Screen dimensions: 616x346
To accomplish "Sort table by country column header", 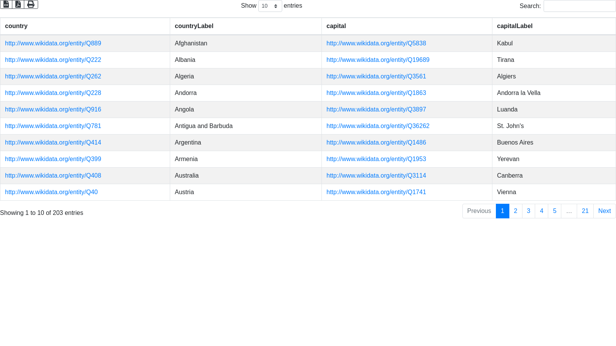I will click(x=16, y=26).
